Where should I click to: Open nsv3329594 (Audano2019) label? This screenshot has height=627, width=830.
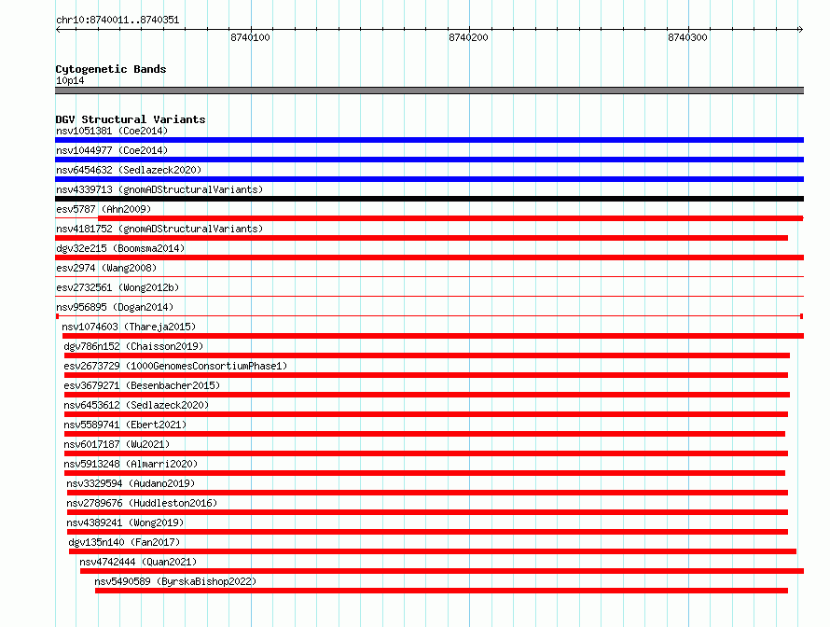131,483
